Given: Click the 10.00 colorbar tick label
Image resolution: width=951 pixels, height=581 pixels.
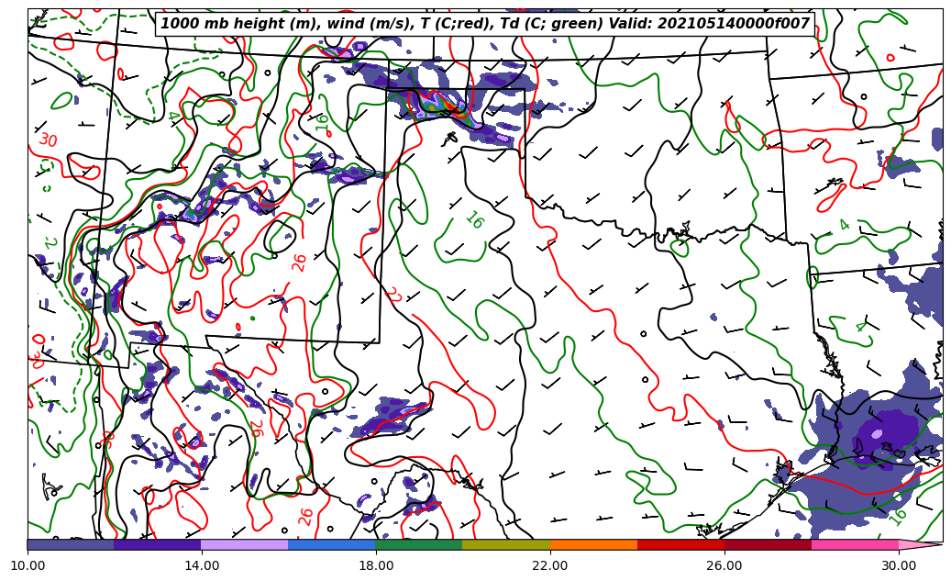Looking at the screenshot, I should click(x=28, y=565).
